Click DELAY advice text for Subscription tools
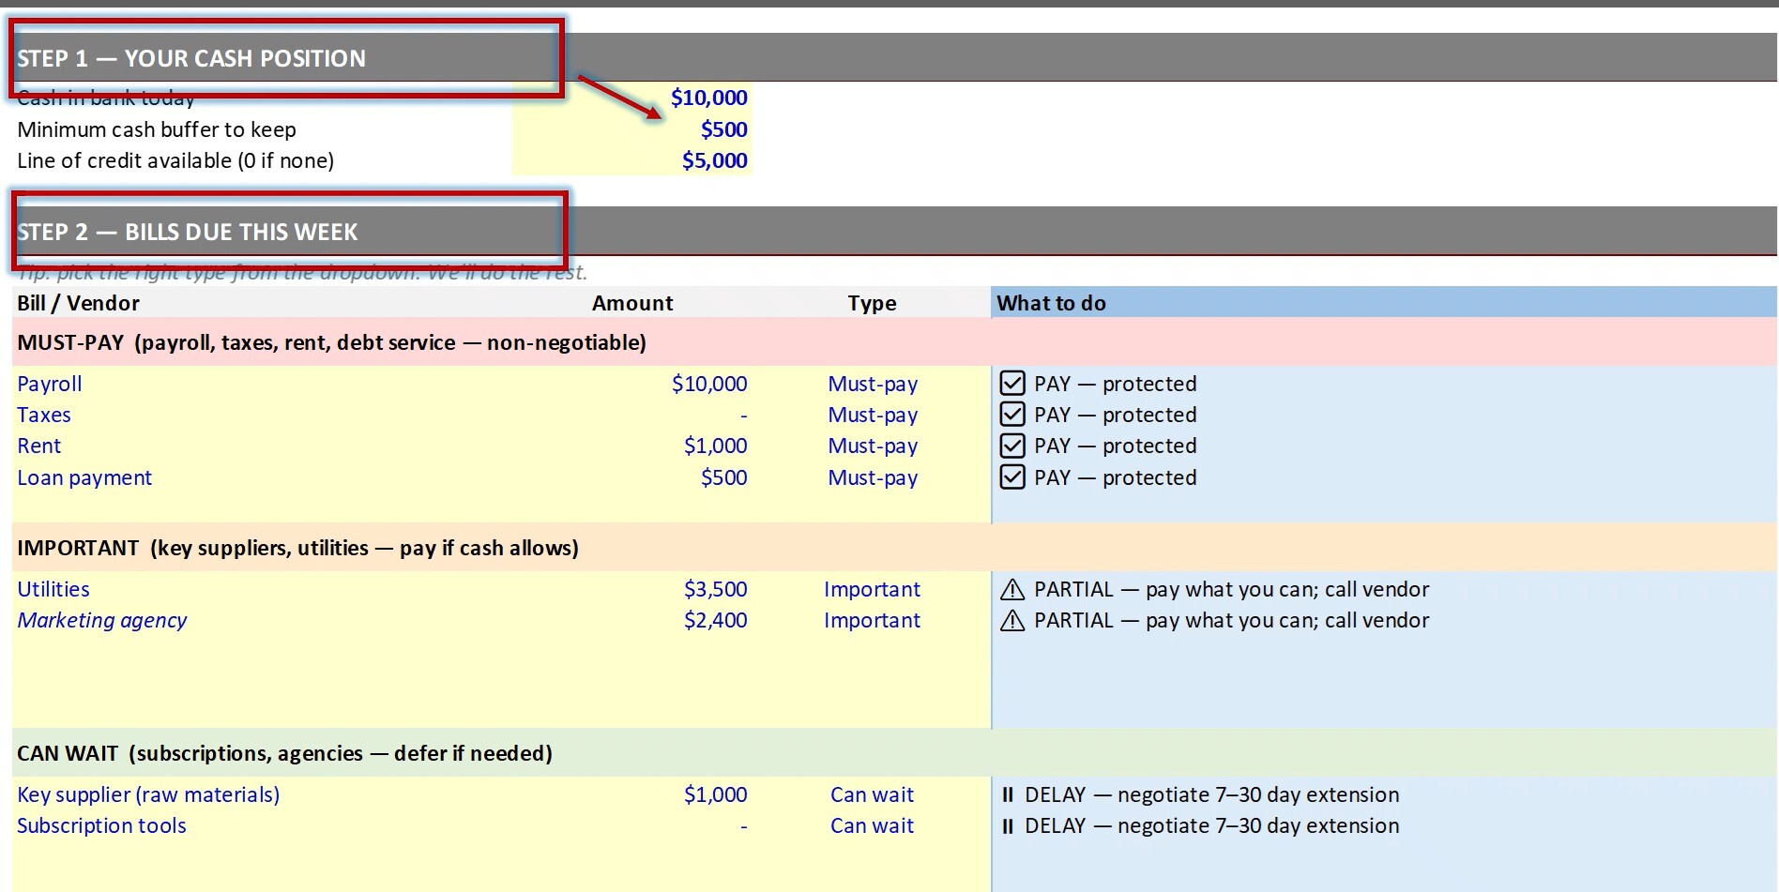This screenshot has height=892, width=1779. 1212,825
